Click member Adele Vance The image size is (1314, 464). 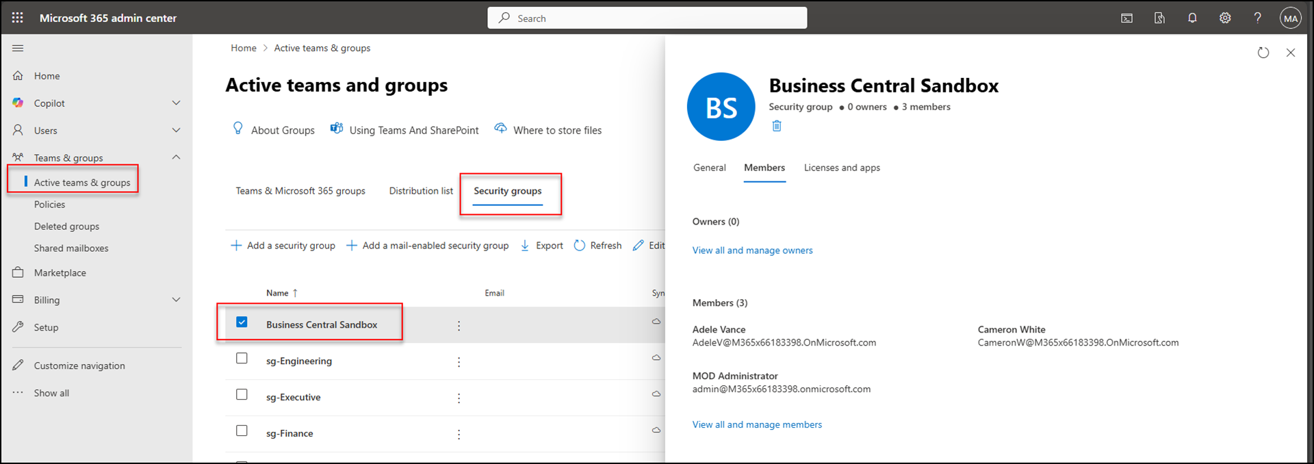pos(719,330)
